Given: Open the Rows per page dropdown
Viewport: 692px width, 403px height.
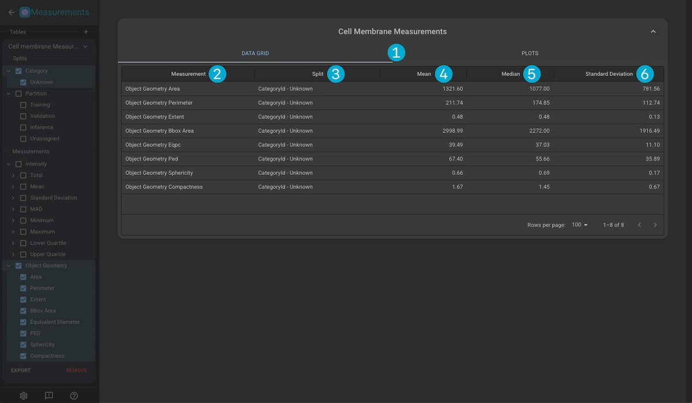Looking at the screenshot, I should (x=580, y=225).
